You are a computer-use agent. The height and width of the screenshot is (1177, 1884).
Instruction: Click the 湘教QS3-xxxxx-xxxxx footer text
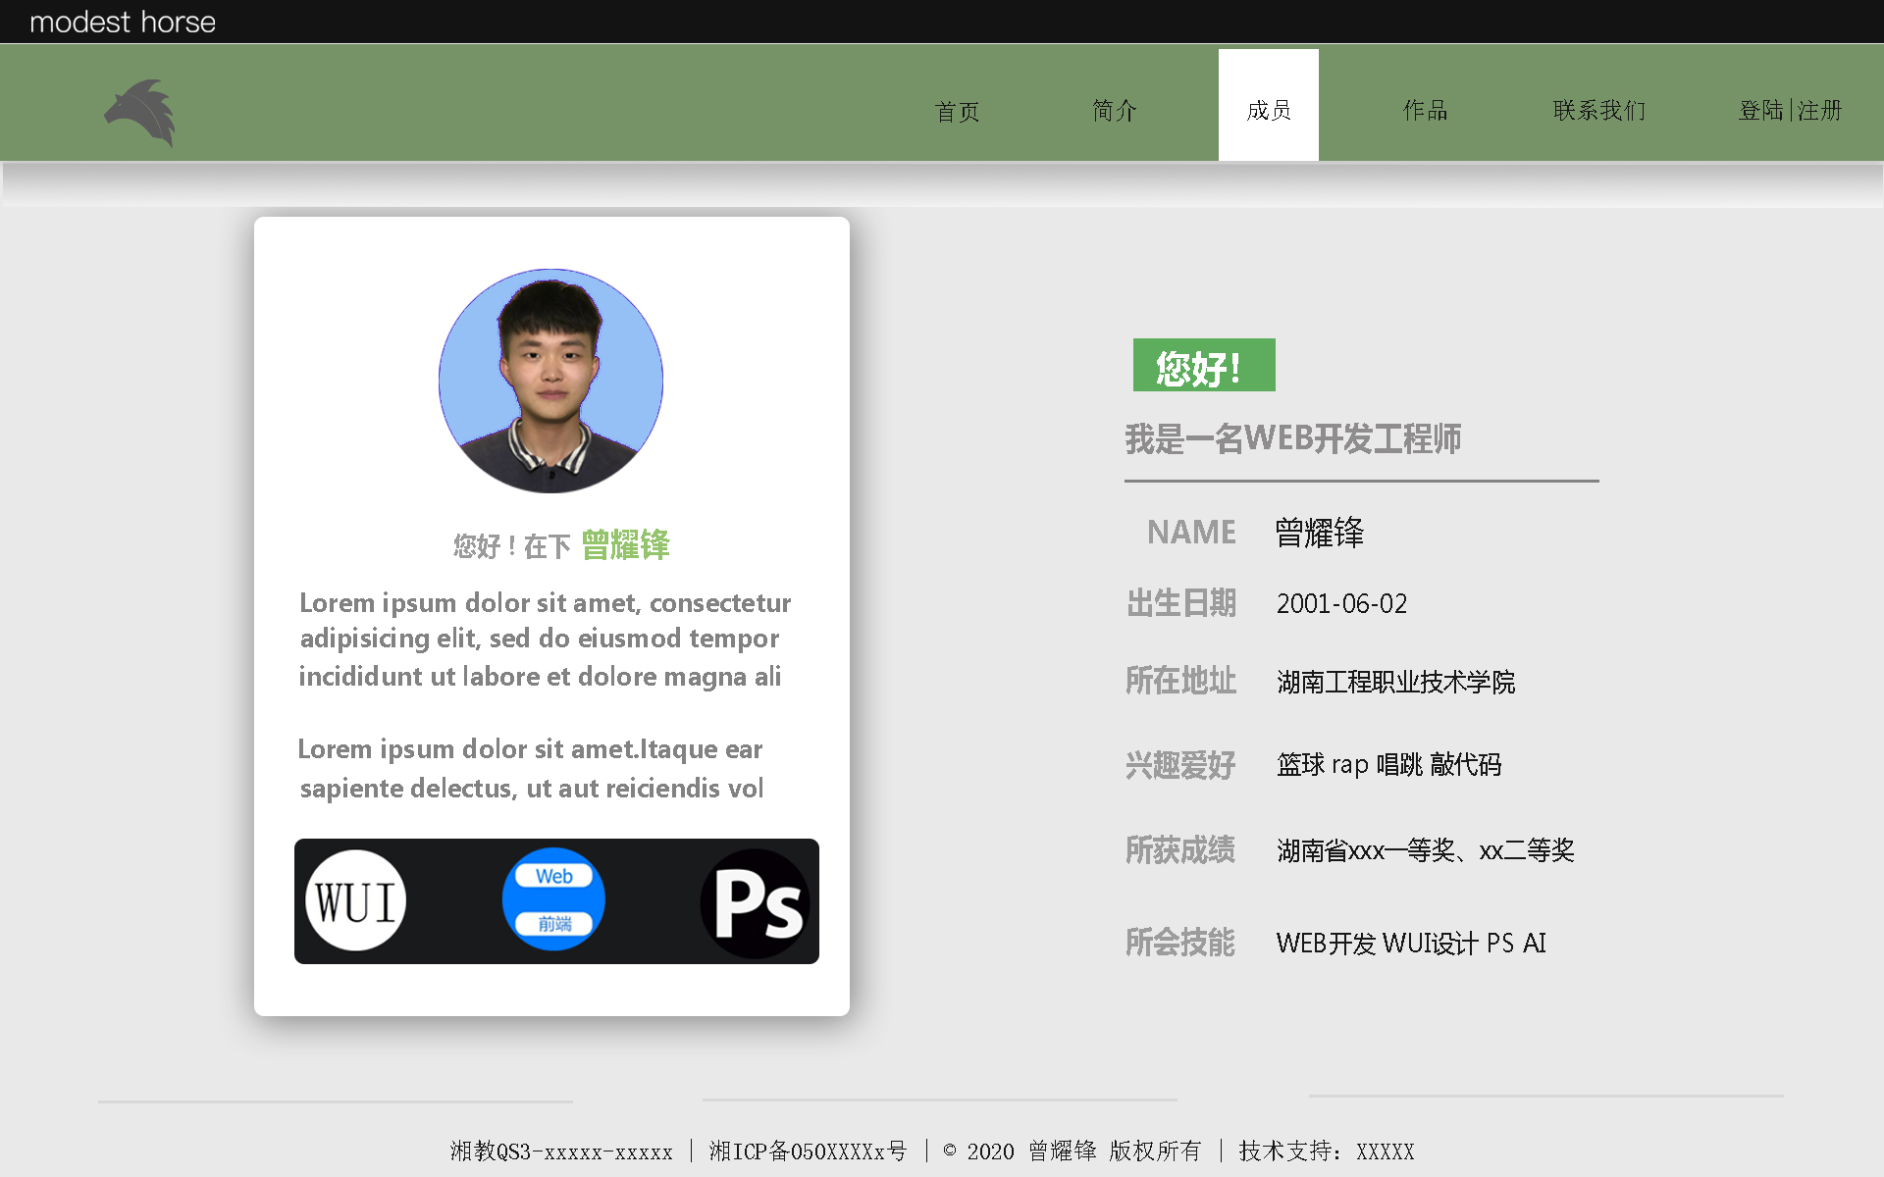tap(561, 1151)
